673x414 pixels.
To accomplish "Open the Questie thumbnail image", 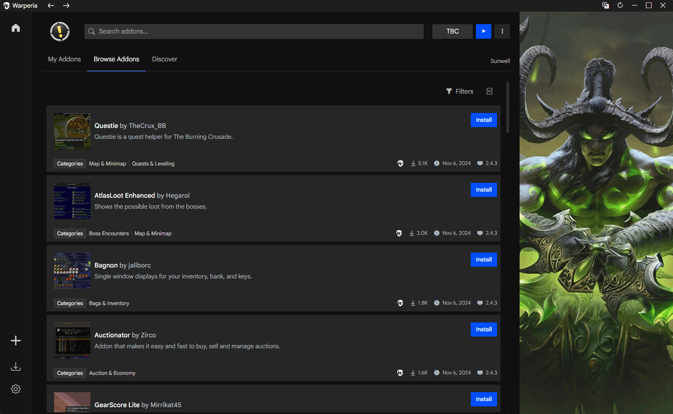I will pos(72,131).
